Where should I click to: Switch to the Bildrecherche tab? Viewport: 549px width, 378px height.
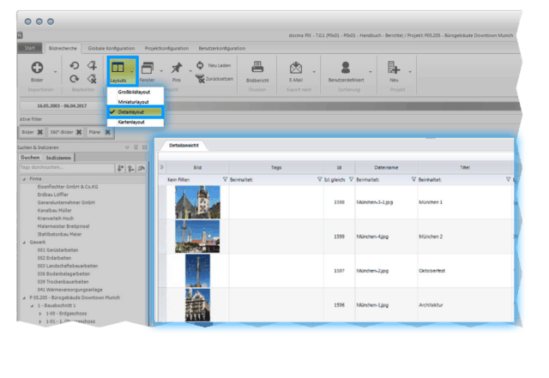pos(63,48)
